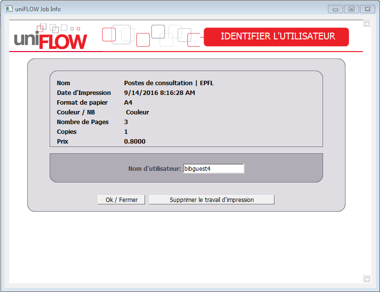380x292 pixels.
Task: Click the uniFLOW Job Info title text
Action: coord(41,9)
